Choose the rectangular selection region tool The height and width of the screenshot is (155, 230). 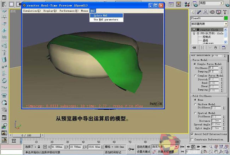[11, 4]
